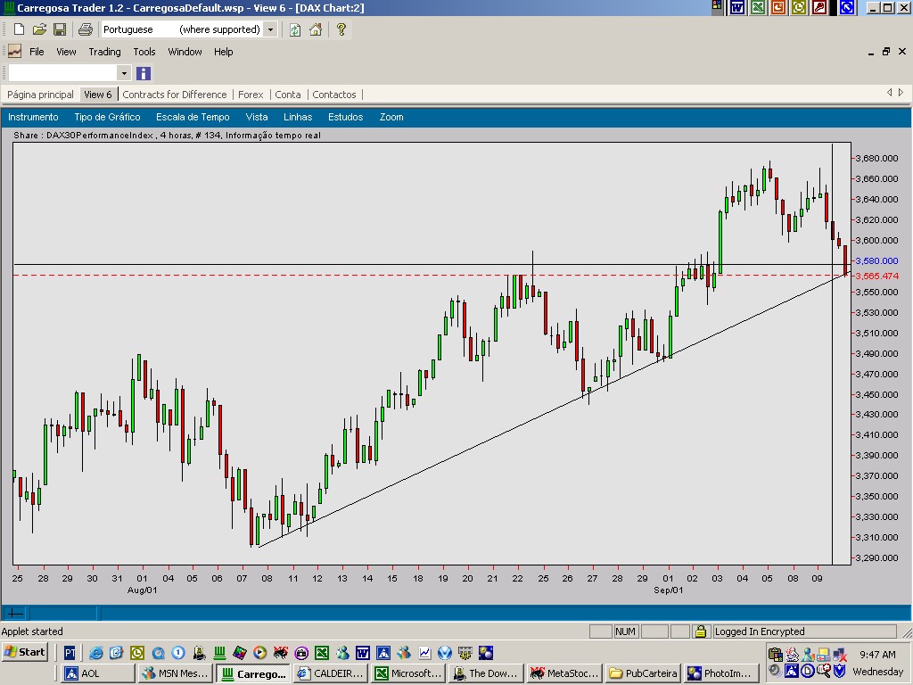Screen dimensions: 913x685
Task: Switch to the MSN Messenger taskbar window
Action: (176, 673)
